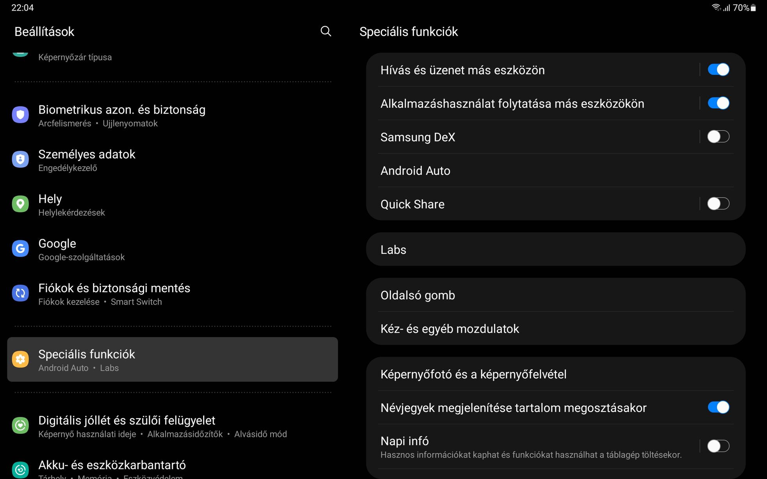This screenshot has width=767, height=479.
Task: Open Android Auto settings
Action: pyautogui.click(x=556, y=170)
